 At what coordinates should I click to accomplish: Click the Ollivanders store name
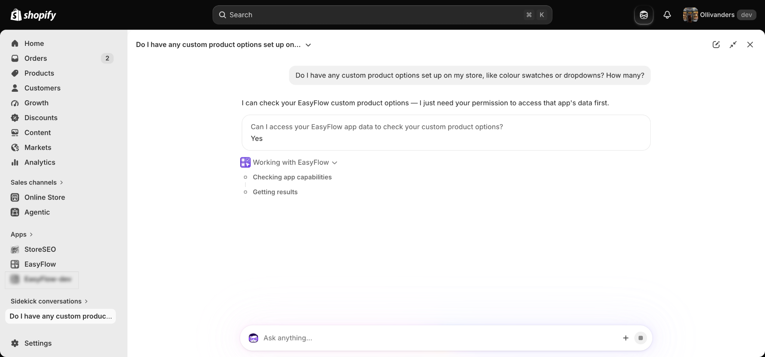pos(717,15)
